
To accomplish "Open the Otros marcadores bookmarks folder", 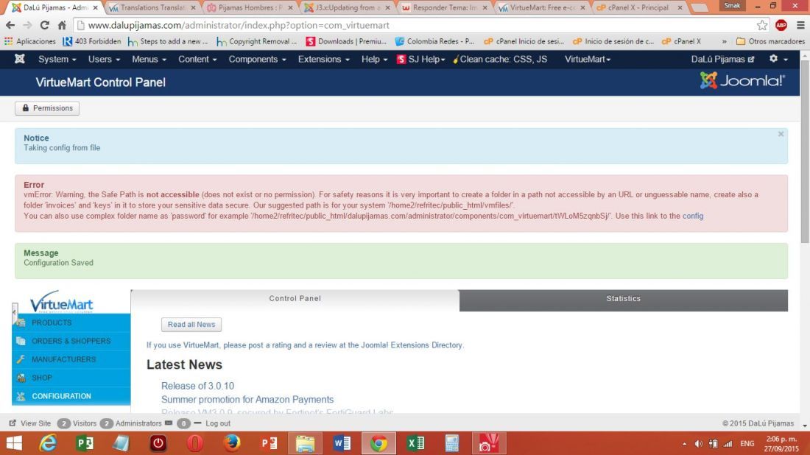I will click(x=771, y=41).
